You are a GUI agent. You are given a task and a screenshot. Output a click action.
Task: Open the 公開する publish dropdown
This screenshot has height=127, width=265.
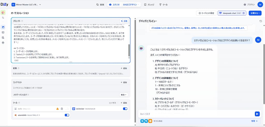pos(255,13)
